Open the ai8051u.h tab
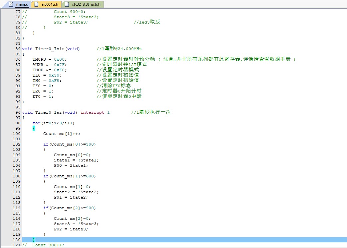Screen dimensions: 347x248 (47, 4)
